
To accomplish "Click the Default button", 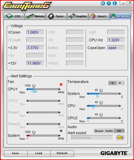I will point(62,153).
